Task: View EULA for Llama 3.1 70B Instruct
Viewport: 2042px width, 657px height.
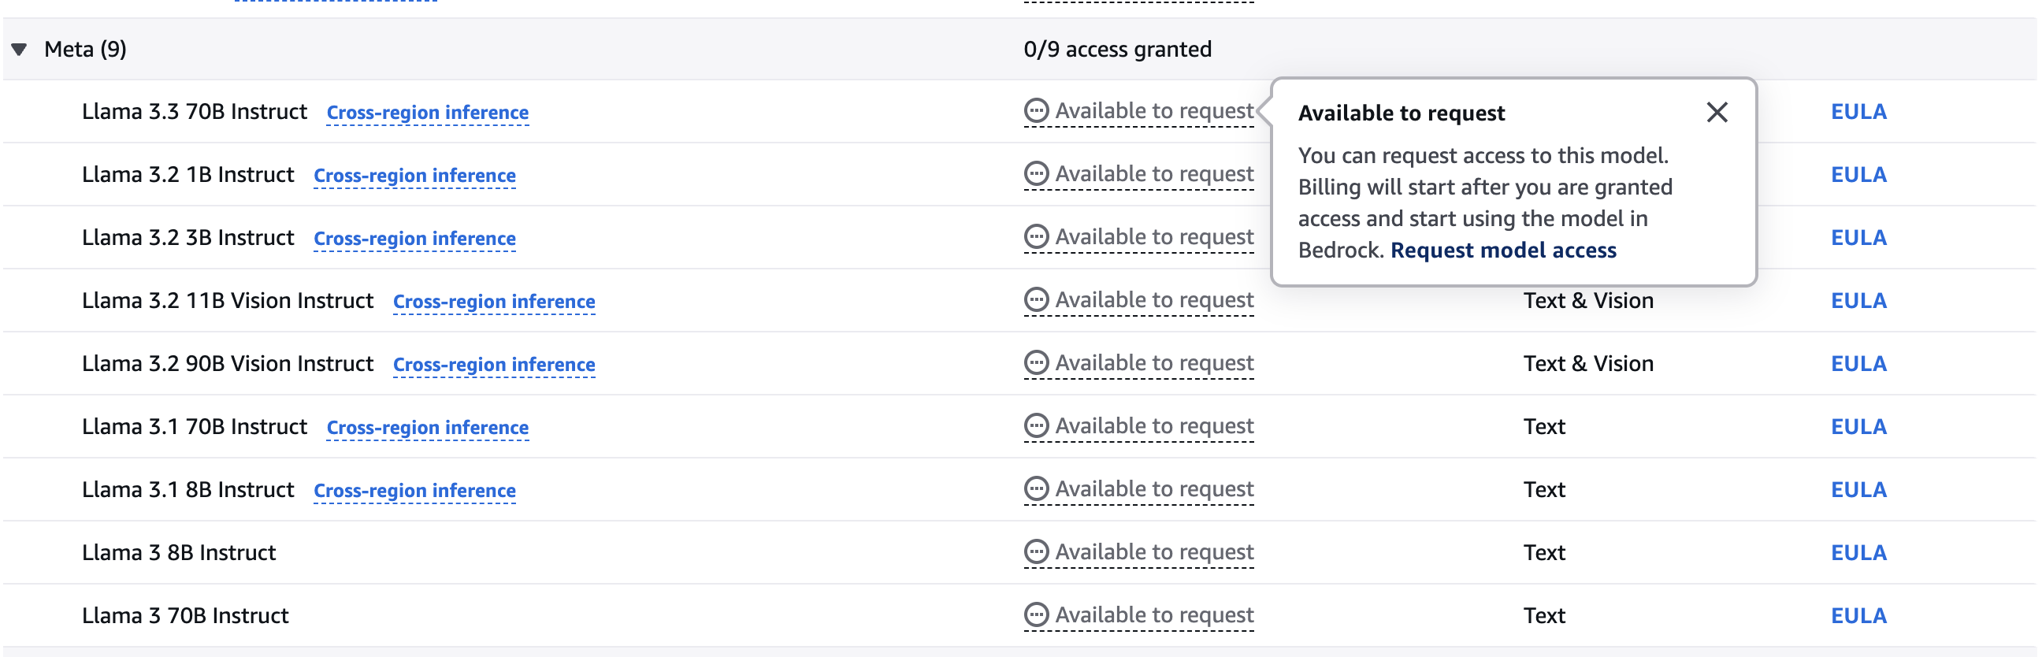Action: click(1858, 427)
